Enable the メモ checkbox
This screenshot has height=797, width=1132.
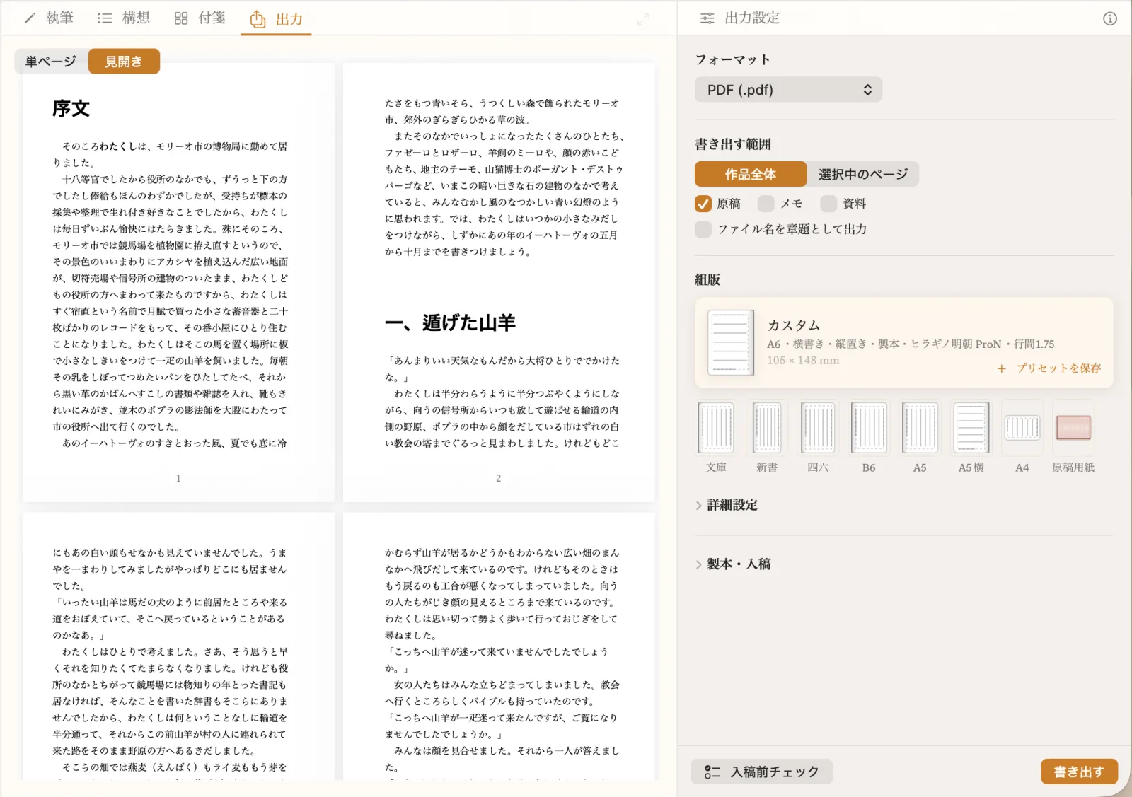point(766,204)
